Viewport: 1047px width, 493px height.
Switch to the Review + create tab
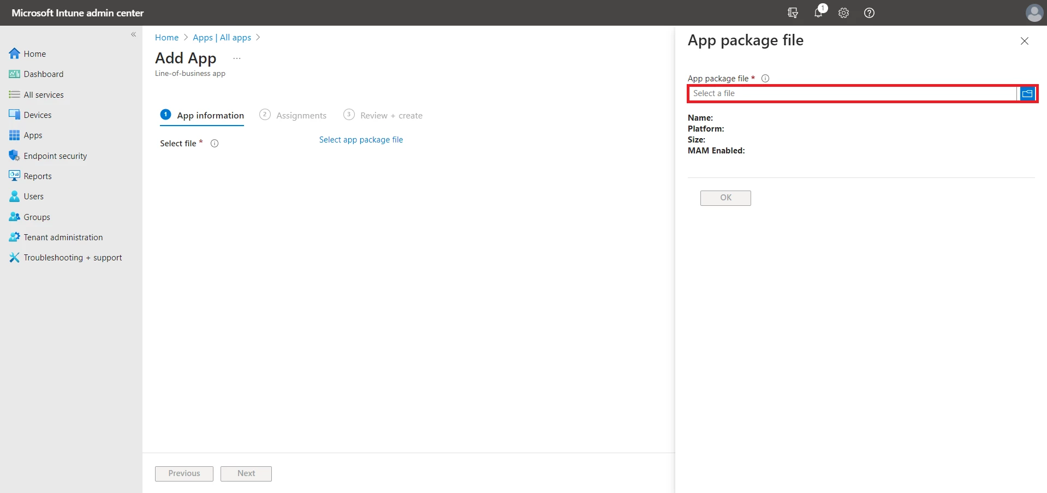(383, 115)
